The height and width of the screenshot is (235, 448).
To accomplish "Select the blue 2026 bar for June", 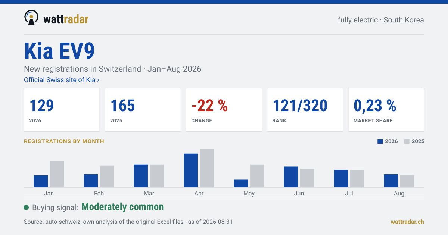I will 291,177.
